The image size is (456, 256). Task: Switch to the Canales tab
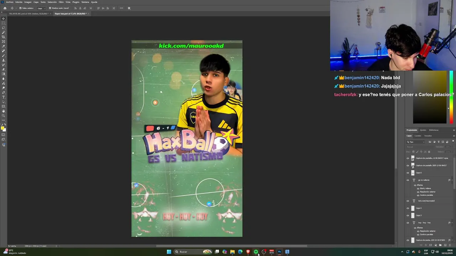click(418, 136)
